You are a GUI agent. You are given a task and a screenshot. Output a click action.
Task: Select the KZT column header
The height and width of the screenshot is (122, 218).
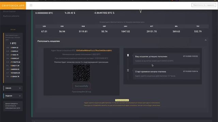click(x=152, y=26)
